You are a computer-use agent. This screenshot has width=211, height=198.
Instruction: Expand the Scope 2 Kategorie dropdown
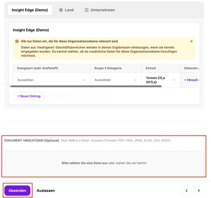point(115,80)
